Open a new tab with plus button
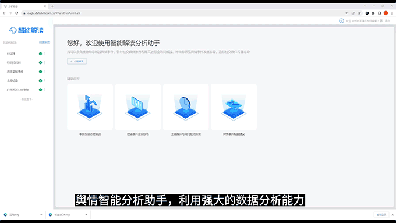Viewport: 396px width, 223px height. click(52, 6)
